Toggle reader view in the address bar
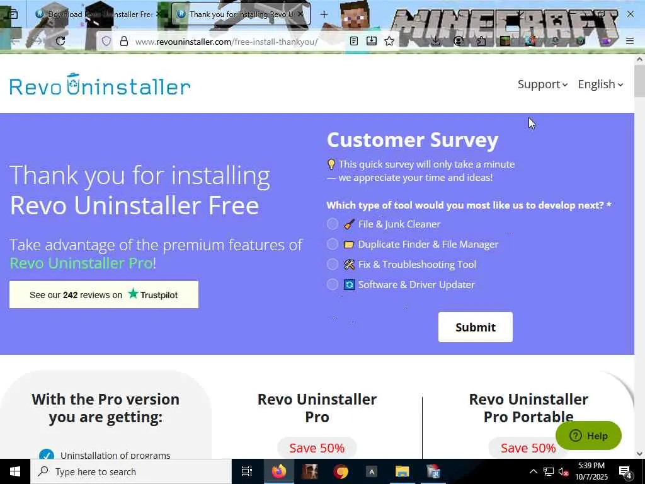The height and width of the screenshot is (484, 645). tap(354, 41)
